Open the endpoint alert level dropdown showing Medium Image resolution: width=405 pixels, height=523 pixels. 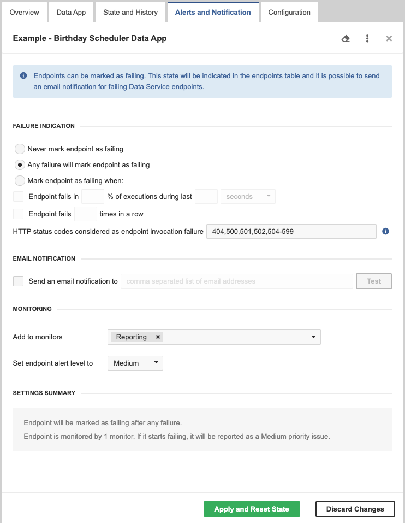[135, 363]
